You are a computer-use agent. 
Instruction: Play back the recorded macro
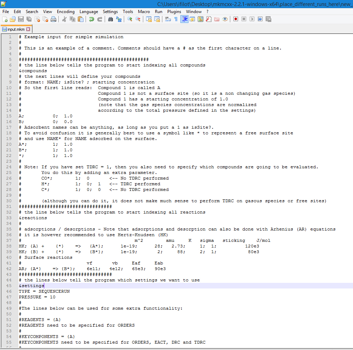(x=251, y=19)
